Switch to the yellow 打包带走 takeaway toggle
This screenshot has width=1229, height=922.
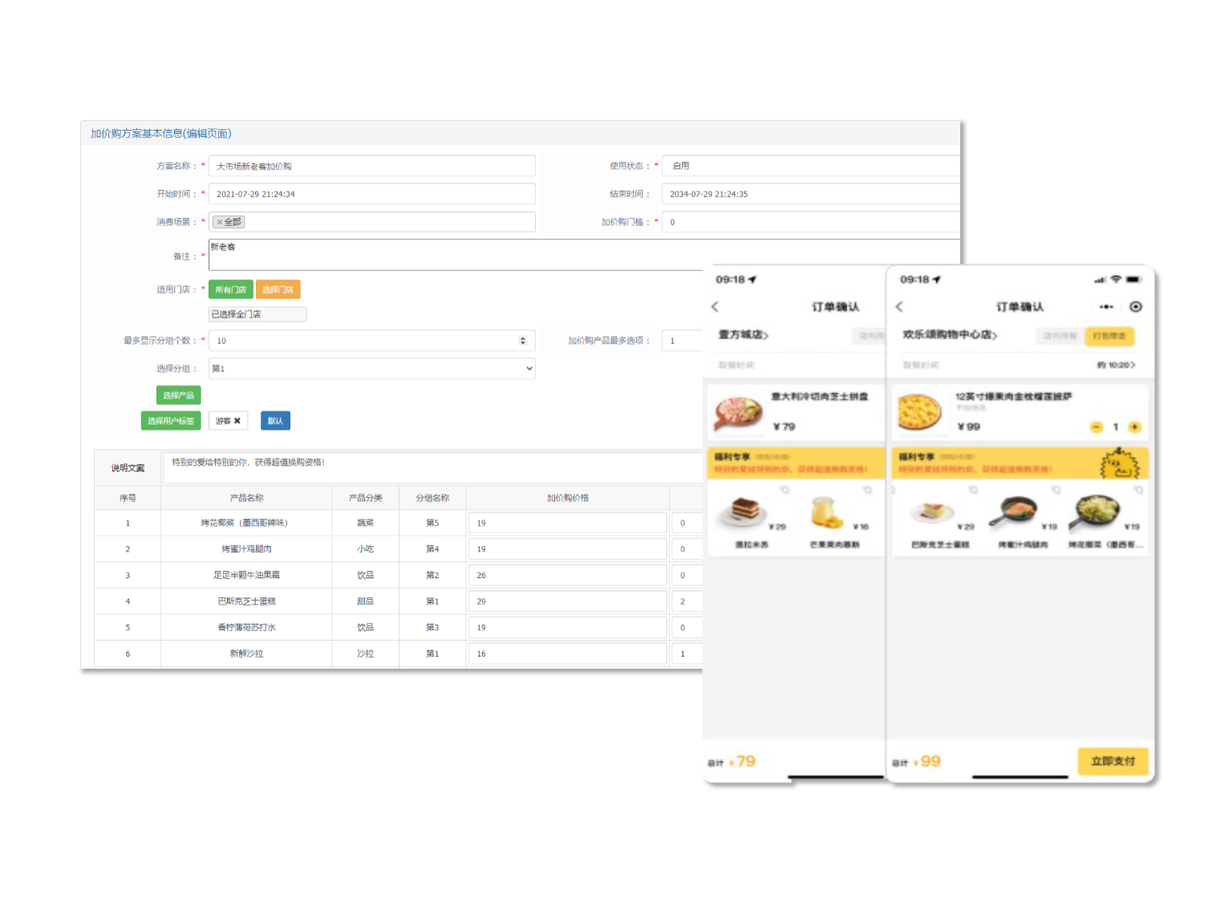[1109, 336]
